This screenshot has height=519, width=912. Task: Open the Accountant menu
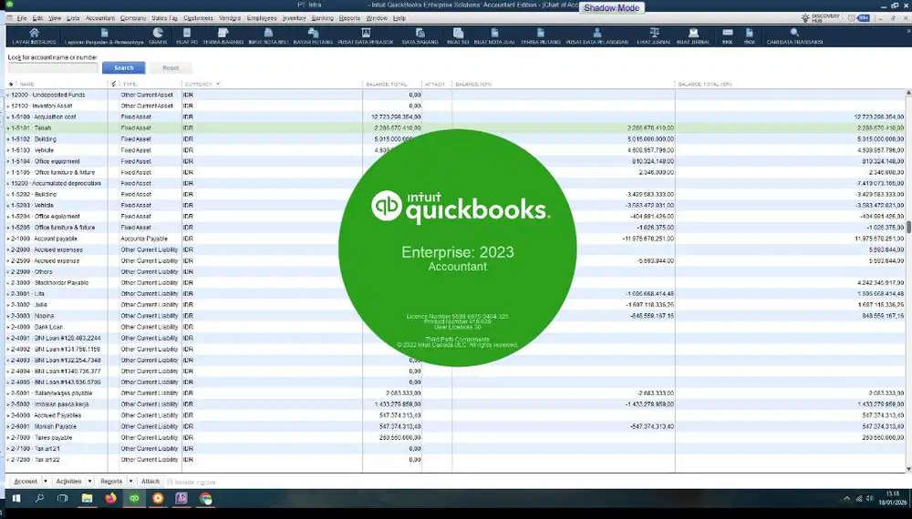(100, 18)
